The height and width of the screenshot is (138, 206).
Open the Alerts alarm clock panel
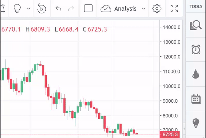click(196, 49)
